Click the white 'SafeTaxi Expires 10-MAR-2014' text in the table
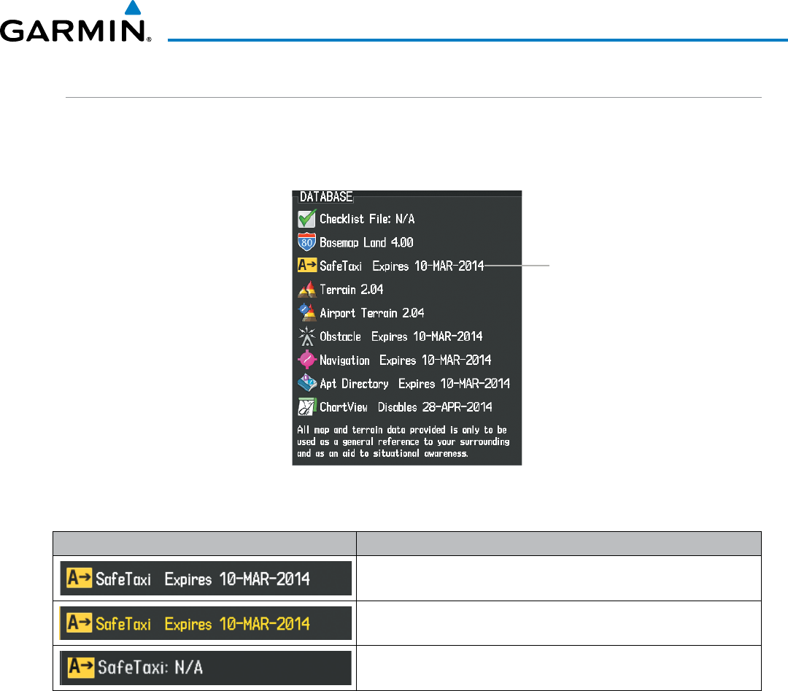The image size is (788, 691). (x=203, y=579)
